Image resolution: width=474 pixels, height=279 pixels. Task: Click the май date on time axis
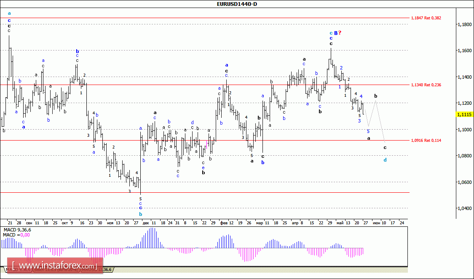tap(340, 223)
